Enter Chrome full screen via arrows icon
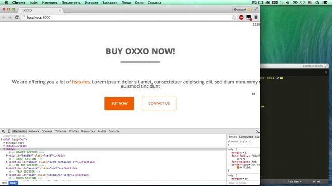This screenshot has width=332, height=186. click(256, 9)
